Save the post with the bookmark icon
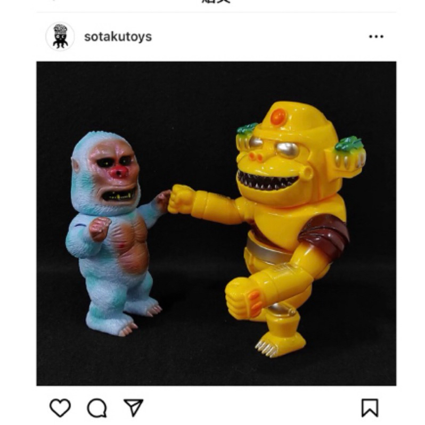The width and height of the screenshot is (425, 425). [370, 407]
